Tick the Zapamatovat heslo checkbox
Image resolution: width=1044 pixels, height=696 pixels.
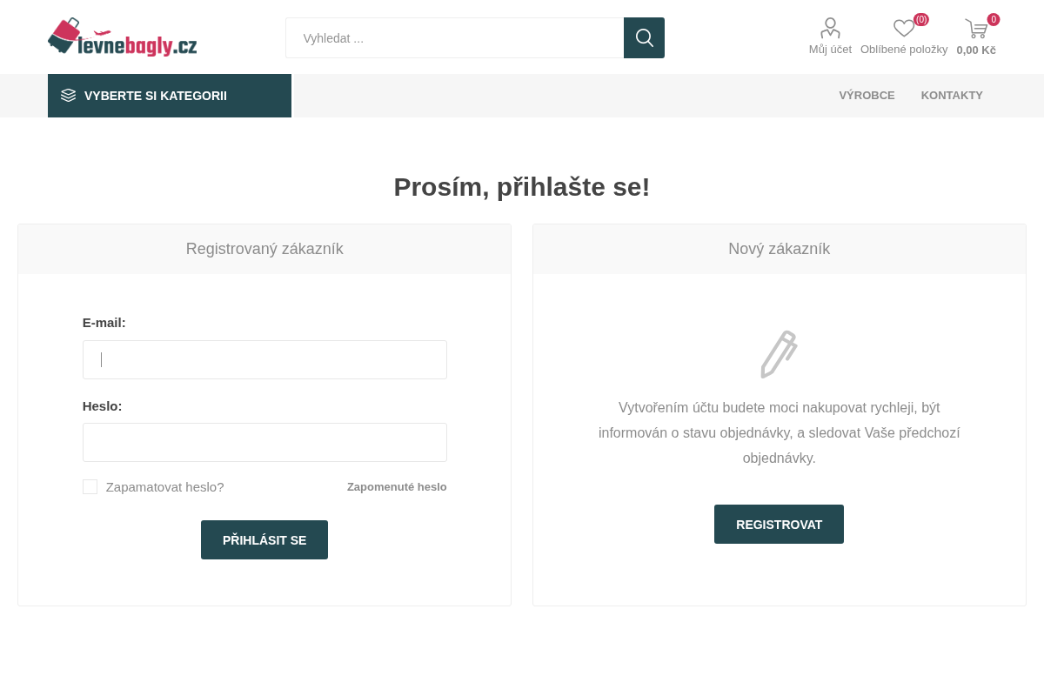[x=90, y=486]
